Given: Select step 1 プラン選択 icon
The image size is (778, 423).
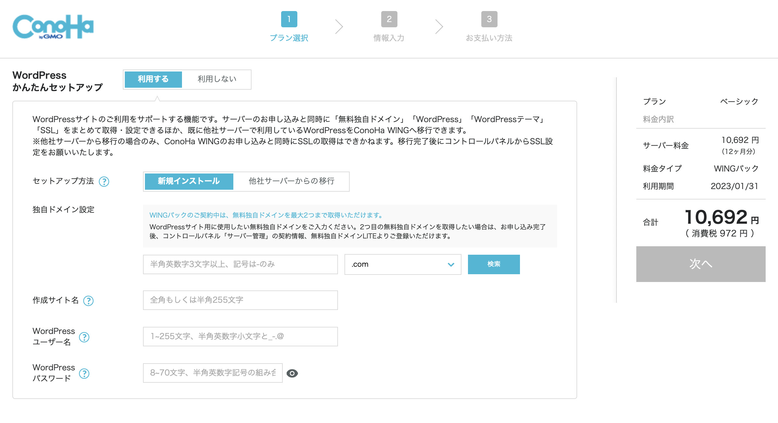Looking at the screenshot, I should (x=289, y=19).
